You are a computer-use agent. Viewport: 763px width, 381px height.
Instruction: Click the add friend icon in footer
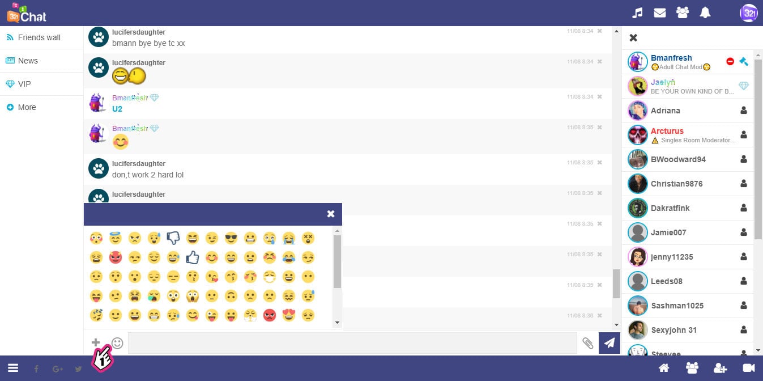[x=721, y=368]
